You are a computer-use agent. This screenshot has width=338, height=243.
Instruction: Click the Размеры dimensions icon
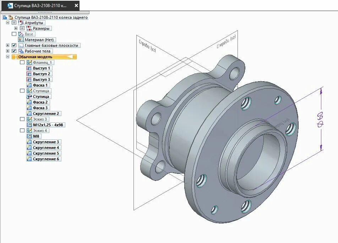29,28
